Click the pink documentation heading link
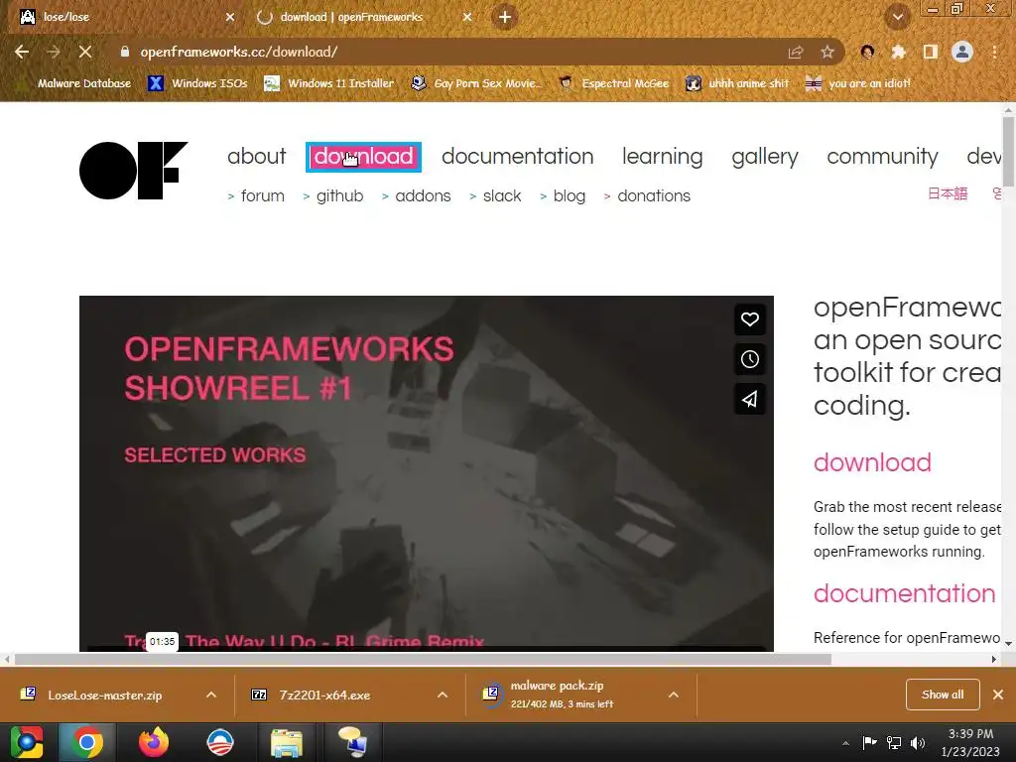Screen dimensions: 1016x762 (x=904, y=593)
